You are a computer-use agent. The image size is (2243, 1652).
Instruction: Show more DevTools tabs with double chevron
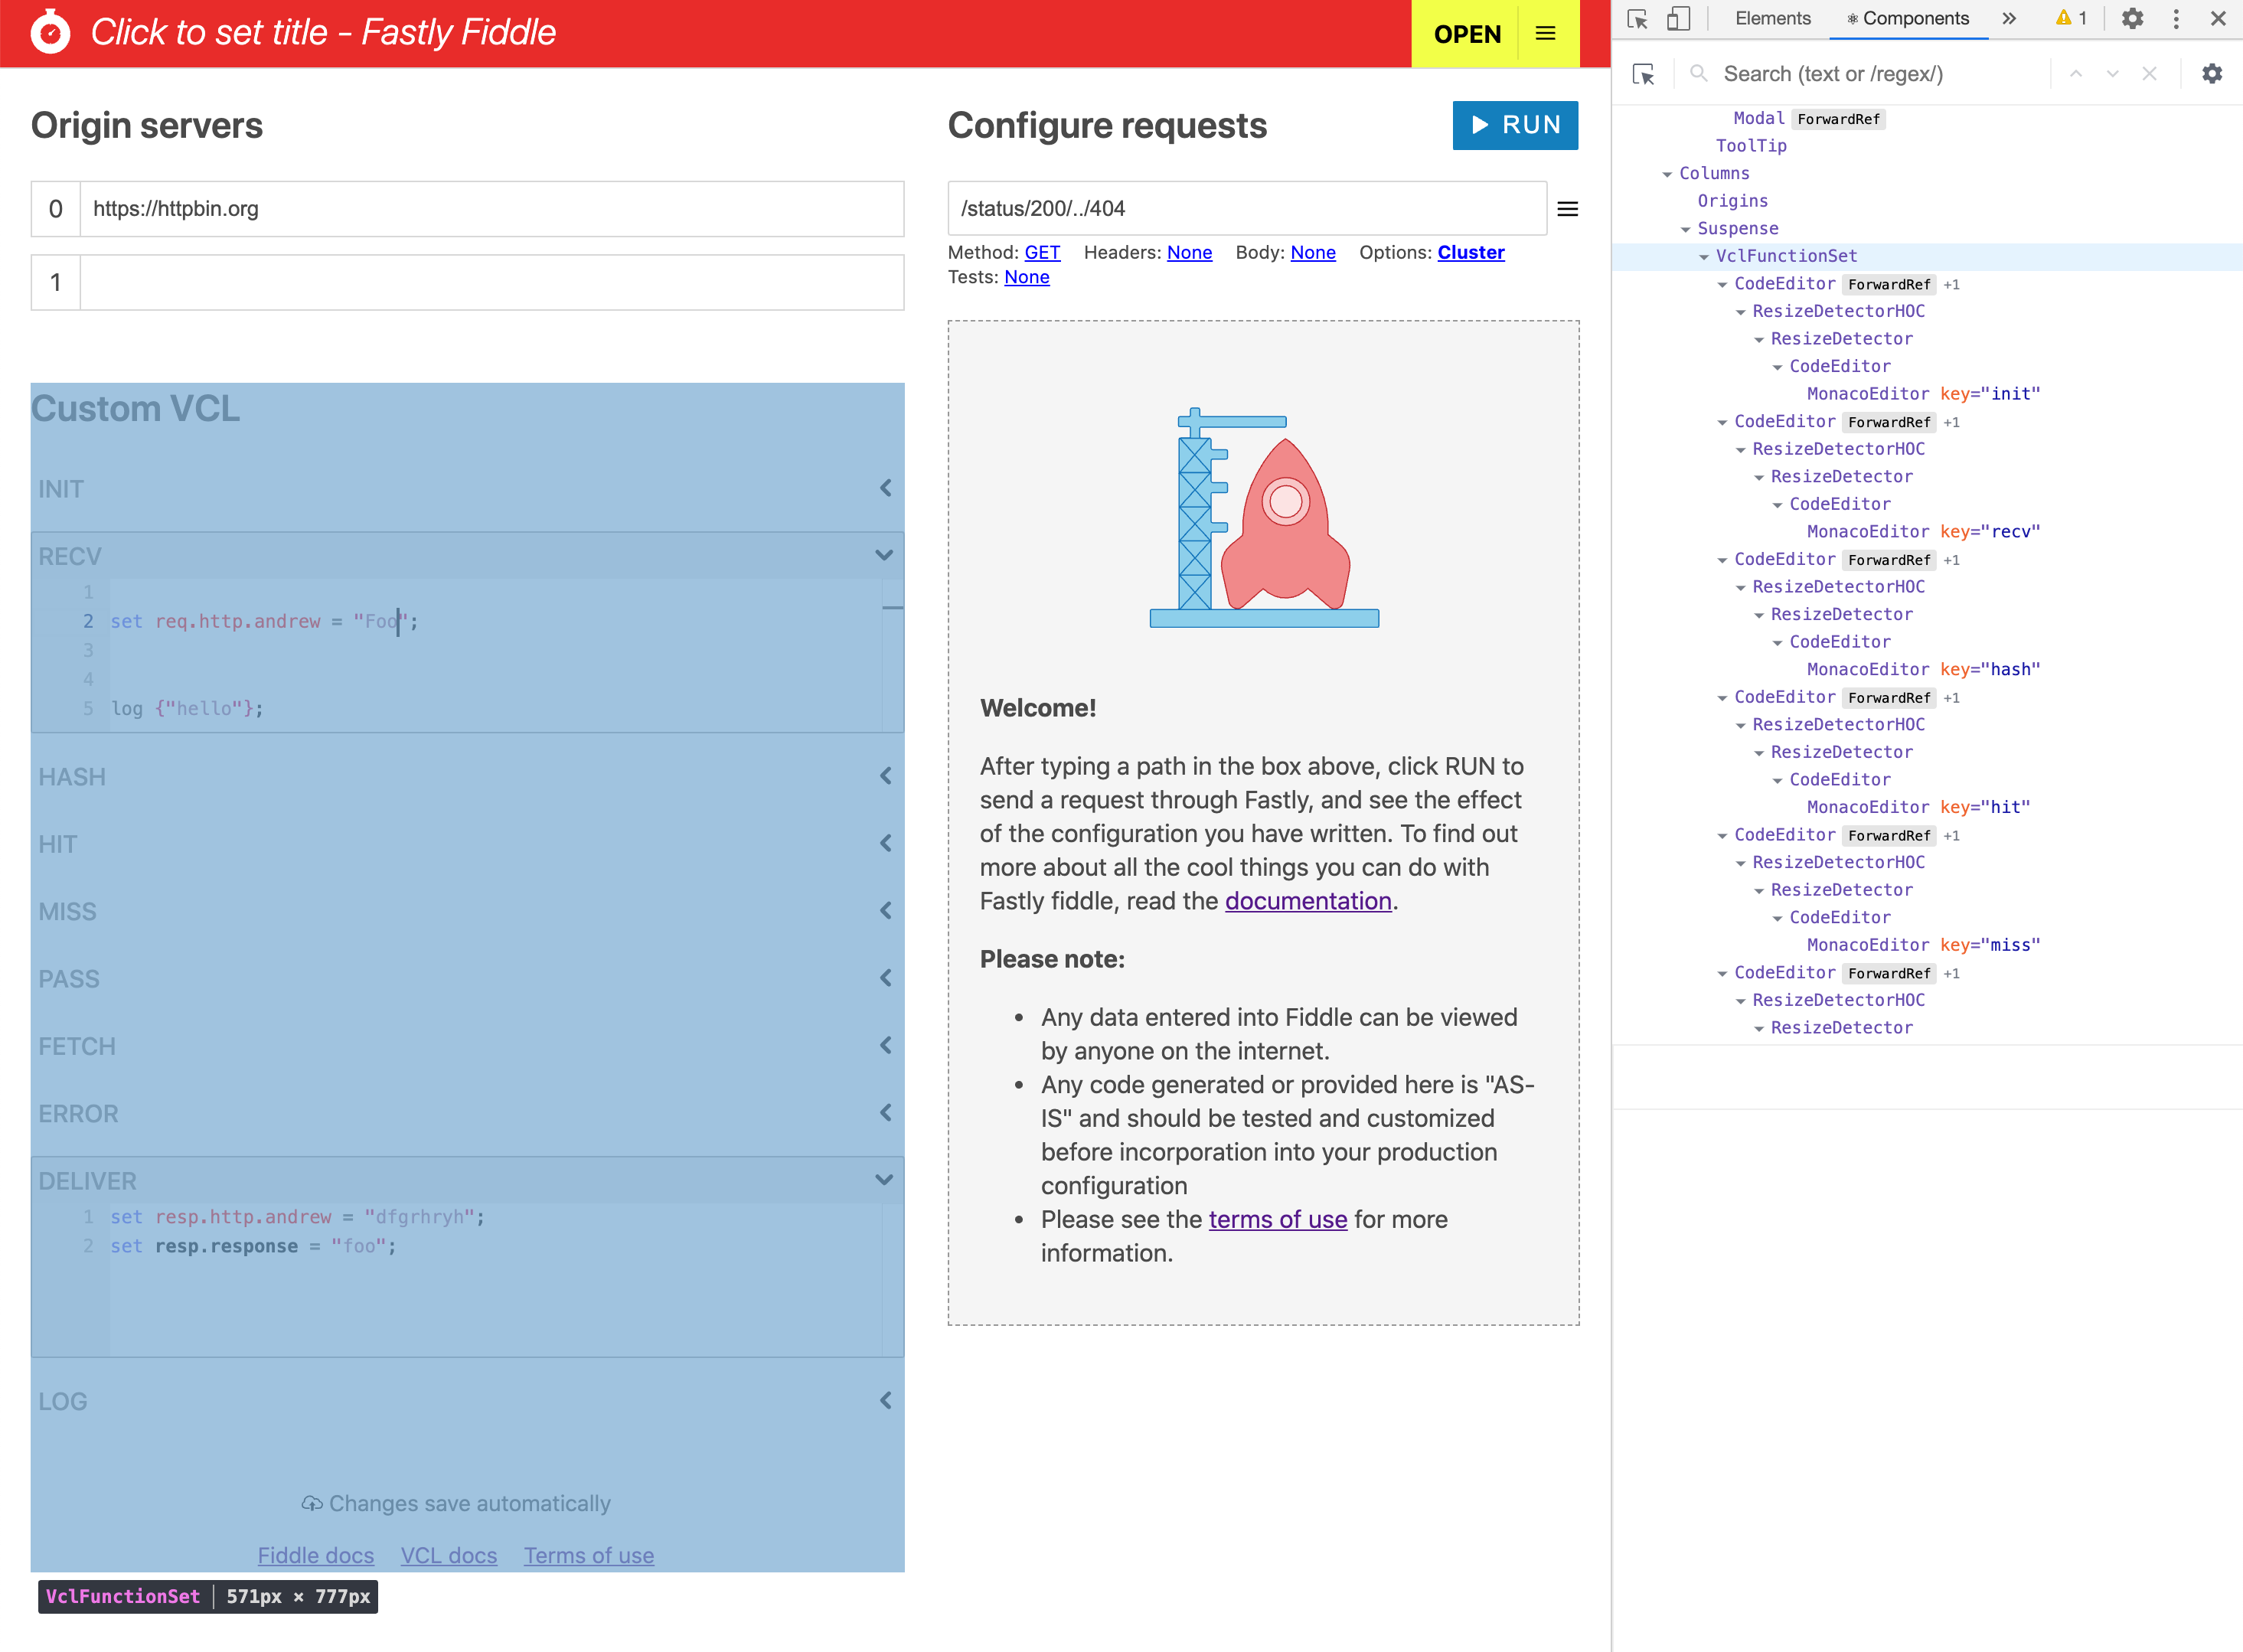[x=2010, y=18]
